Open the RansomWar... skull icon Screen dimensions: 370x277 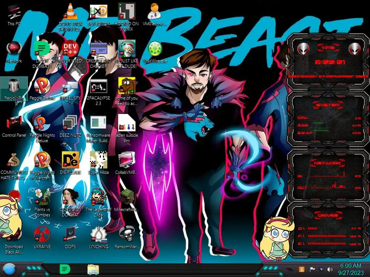point(126,238)
